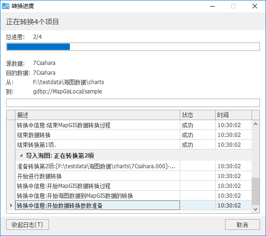The height and width of the screenshot is (236, 266).
Task: Minimize the 转换进度 window
Action: [x=212, y=6]
